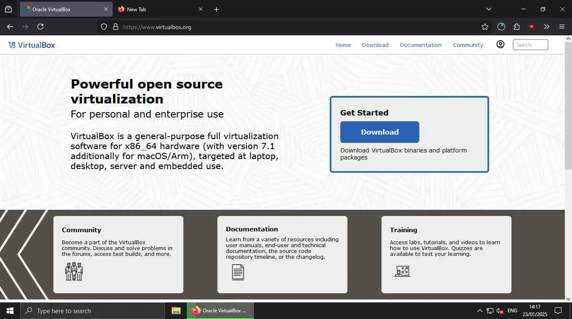The image size is (572, 319).
Task: Click the network icon in system tray
Action: pos(490,311)
